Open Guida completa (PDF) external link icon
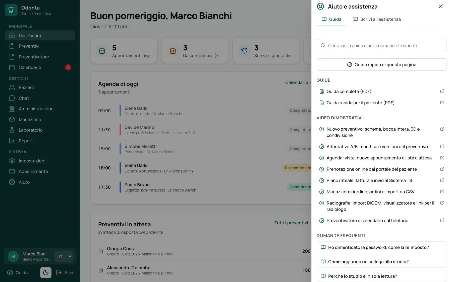 click(x=442, y=91)
